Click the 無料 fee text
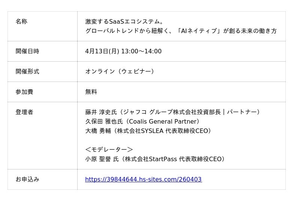The image size is (300, 201). click(x=91, y=92)
